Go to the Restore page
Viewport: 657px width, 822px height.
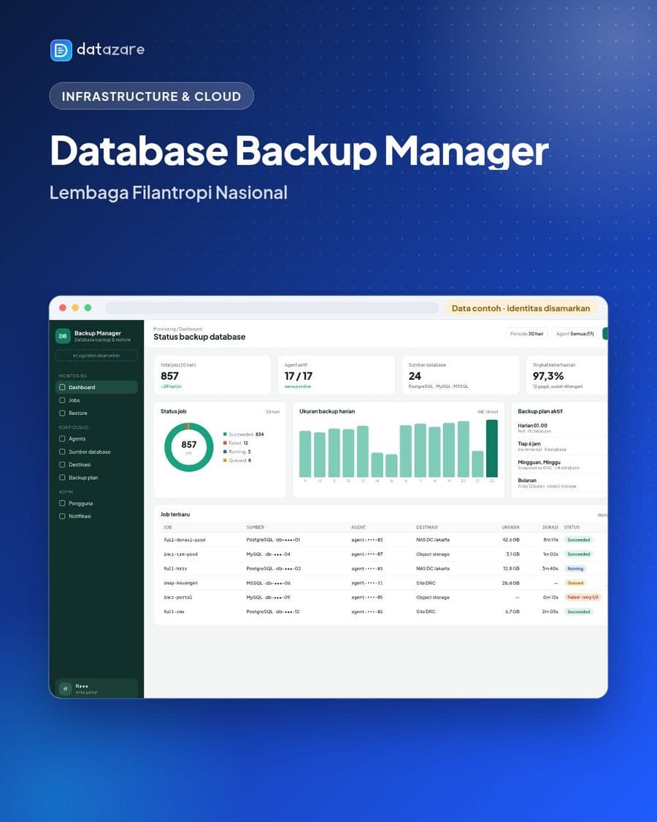coord(96,413)
